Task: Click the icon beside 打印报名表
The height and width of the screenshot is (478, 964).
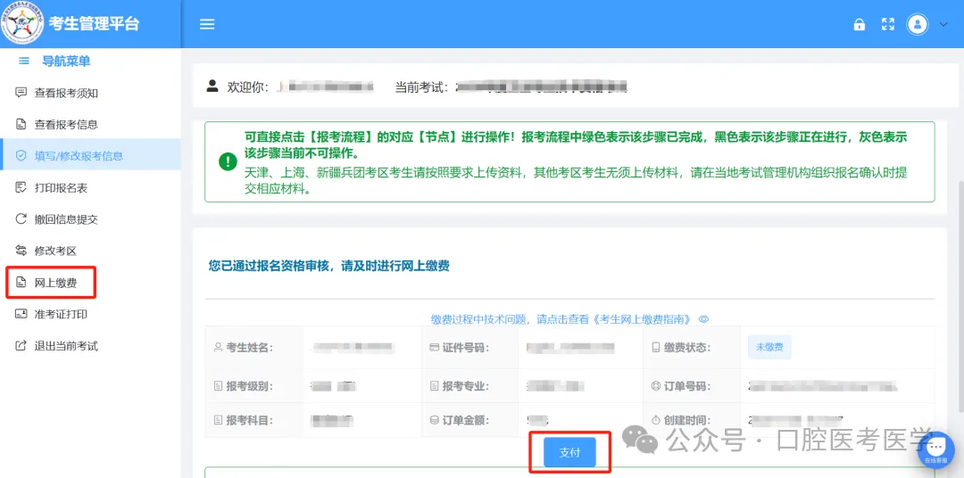Action: [21, 187]
